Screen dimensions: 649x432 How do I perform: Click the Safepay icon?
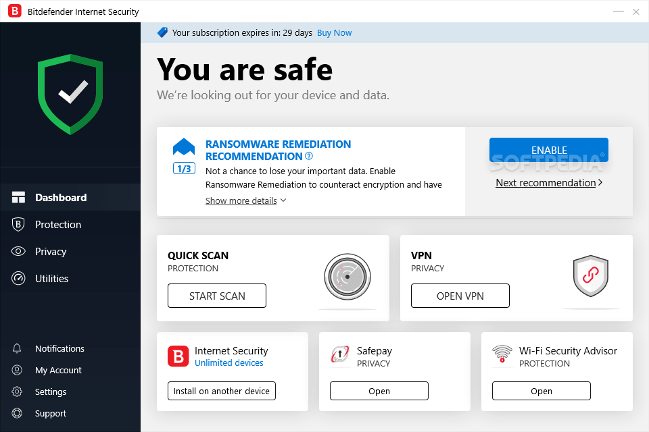[x=340, y=354]
